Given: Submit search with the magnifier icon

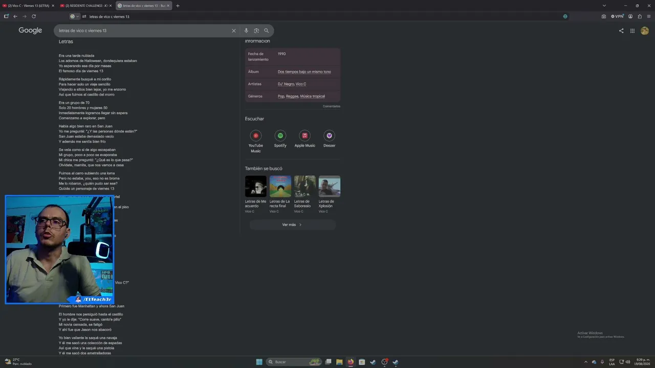Looking at the screenshot, I should click(266, 31).
